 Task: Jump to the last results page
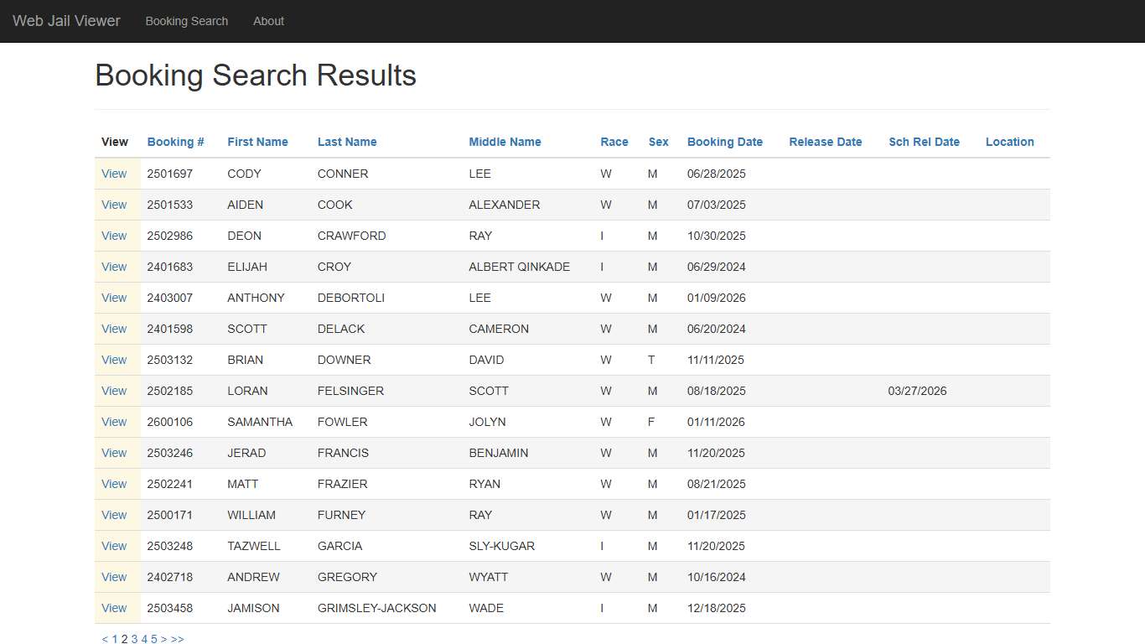(x=177, y=638)
